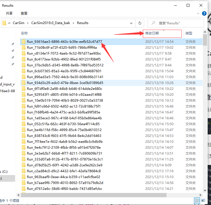Click the address bar folder icon

(4, 23)
